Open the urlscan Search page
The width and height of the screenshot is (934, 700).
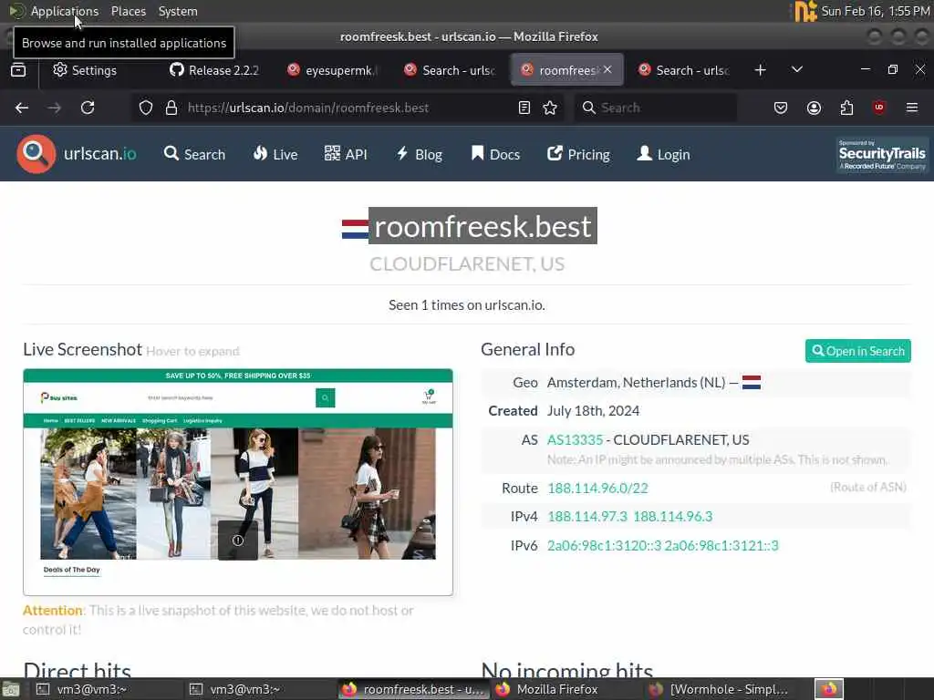195,154
